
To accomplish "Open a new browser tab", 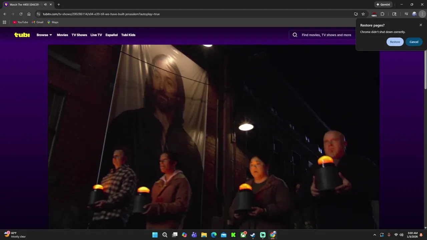I will click(x=59, y=5).
